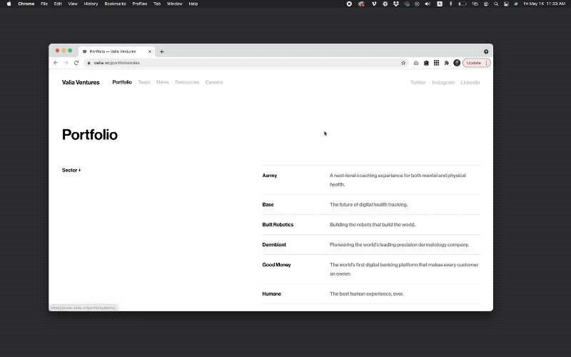Open the File menu

[44, 4]
